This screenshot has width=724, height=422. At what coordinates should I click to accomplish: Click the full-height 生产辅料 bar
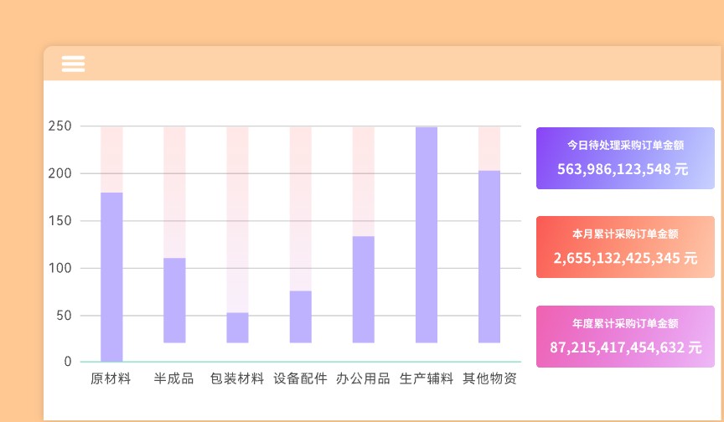pyautogui.click(x=426, y=234)
